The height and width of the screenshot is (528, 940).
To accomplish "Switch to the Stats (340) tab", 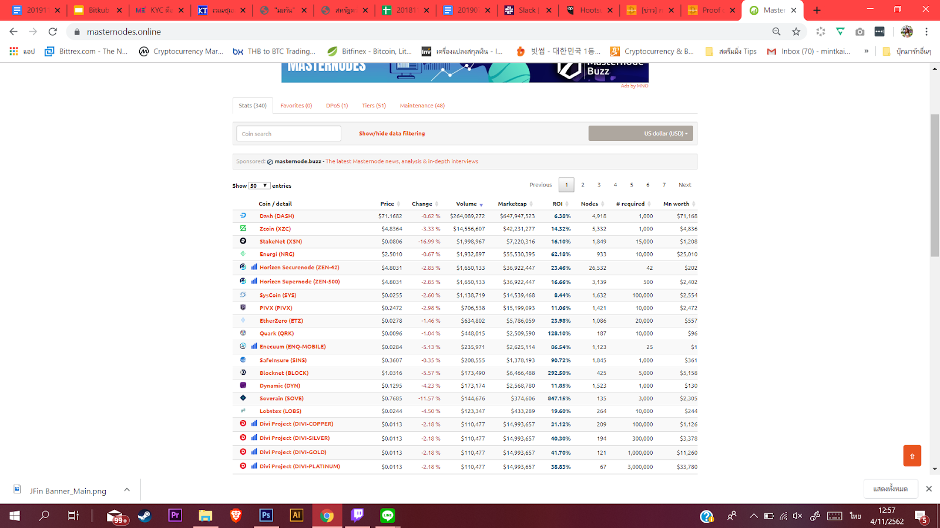I will pos(253,106).
